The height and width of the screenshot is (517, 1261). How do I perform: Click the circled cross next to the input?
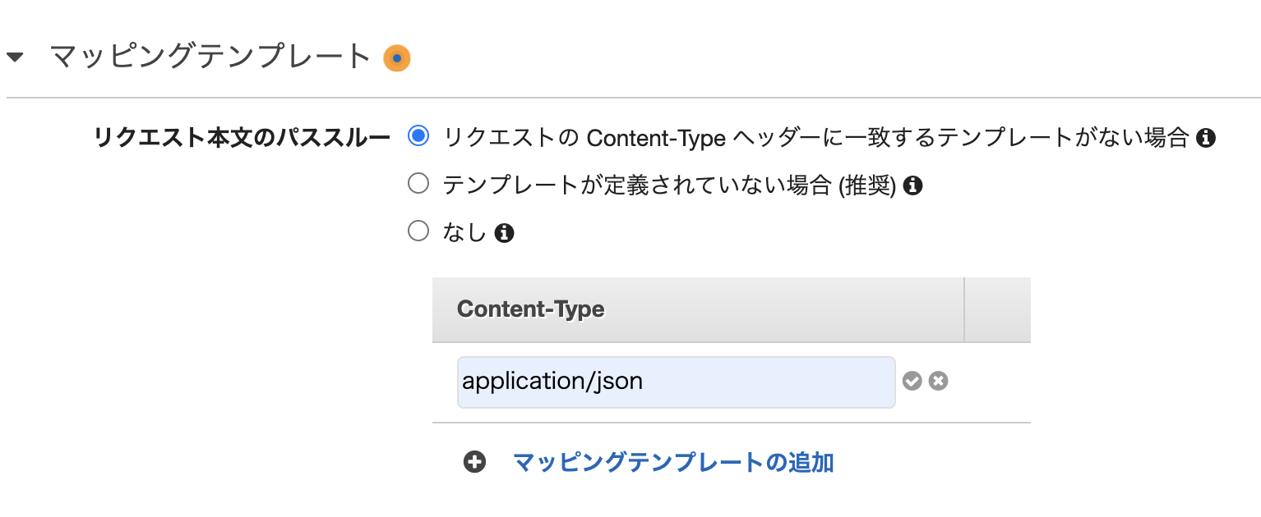938,380
